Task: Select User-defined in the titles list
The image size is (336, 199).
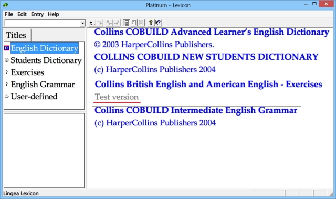Action: coord(34,97)
